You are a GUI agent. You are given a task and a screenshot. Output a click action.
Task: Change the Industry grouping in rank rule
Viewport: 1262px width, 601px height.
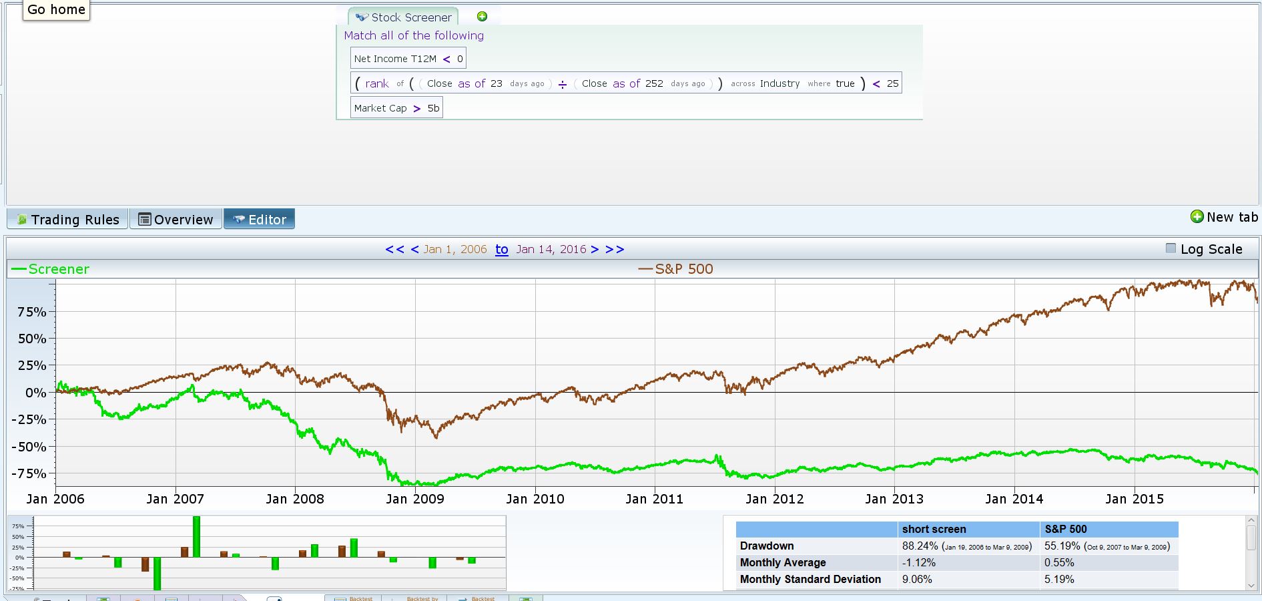(779, 83)
